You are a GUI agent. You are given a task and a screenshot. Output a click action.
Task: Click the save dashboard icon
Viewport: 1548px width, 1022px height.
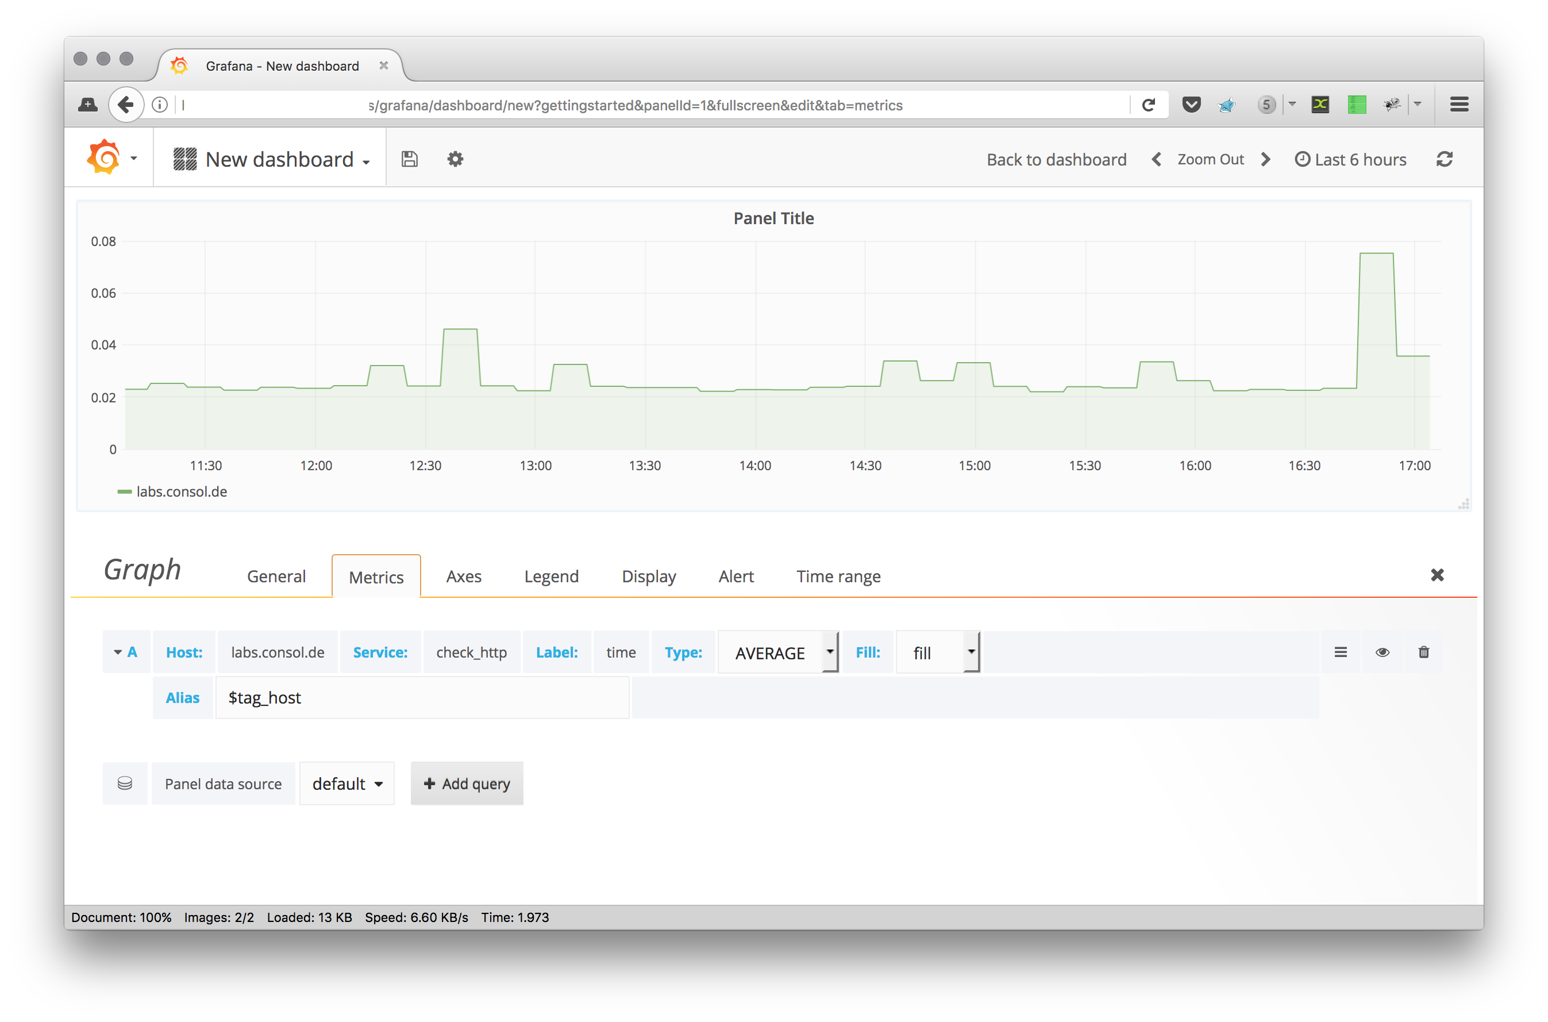point(409,159)
